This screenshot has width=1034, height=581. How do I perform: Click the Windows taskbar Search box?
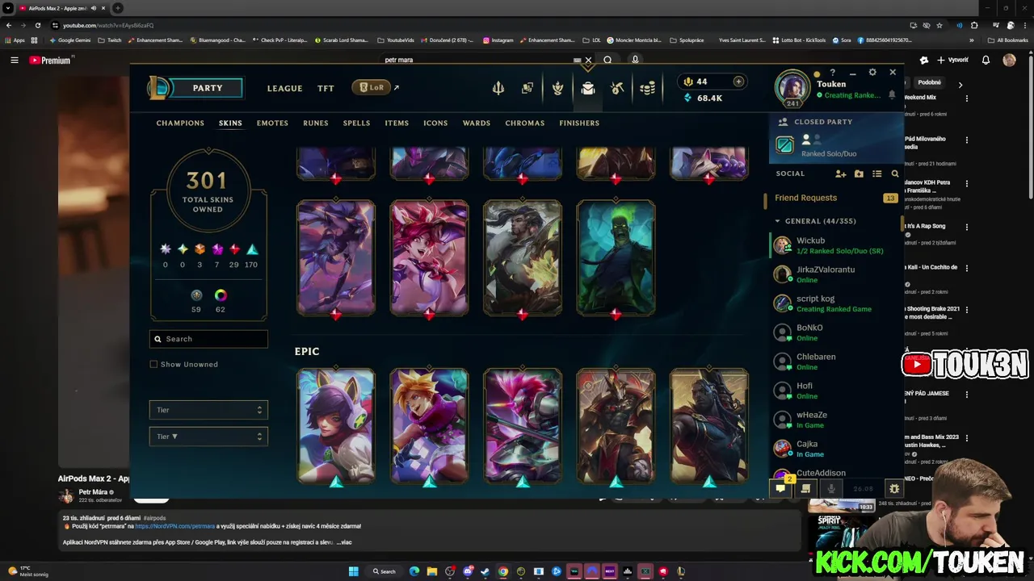385,571
